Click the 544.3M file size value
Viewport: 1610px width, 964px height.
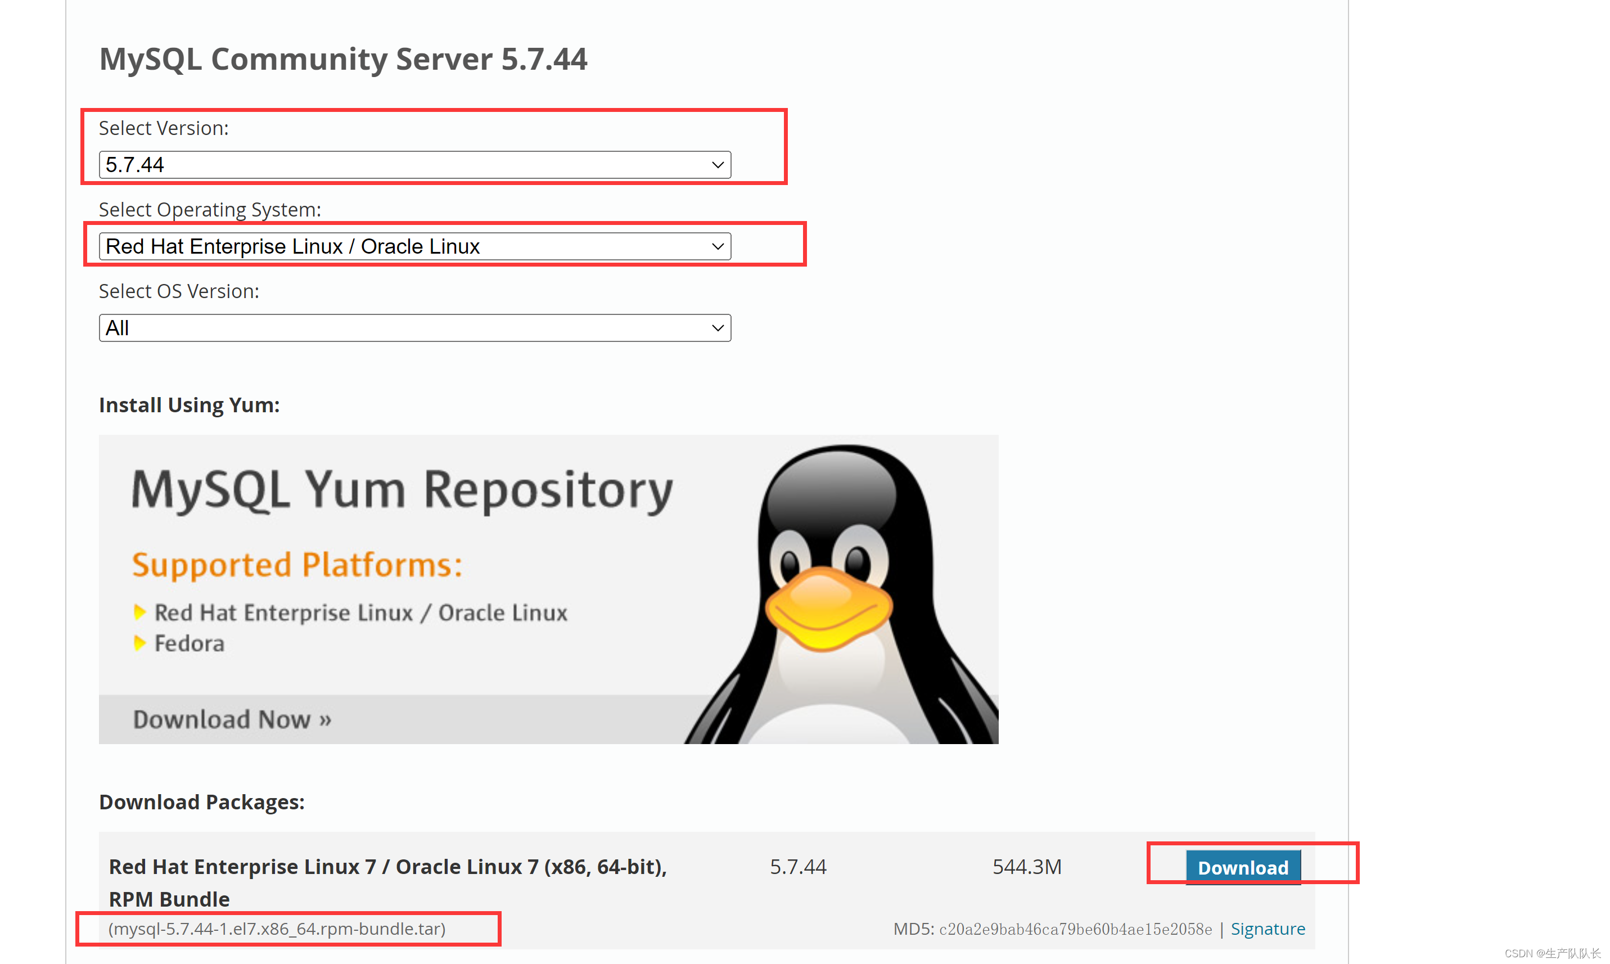click(x=1027, y=867)
